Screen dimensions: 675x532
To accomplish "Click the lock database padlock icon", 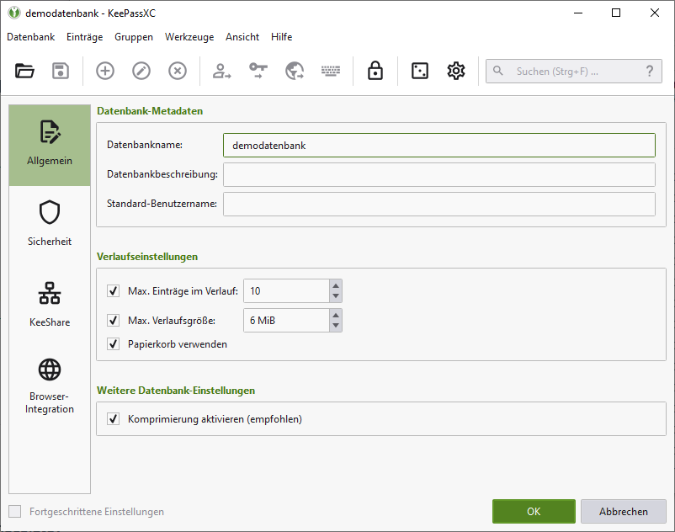I will point(375,71).
